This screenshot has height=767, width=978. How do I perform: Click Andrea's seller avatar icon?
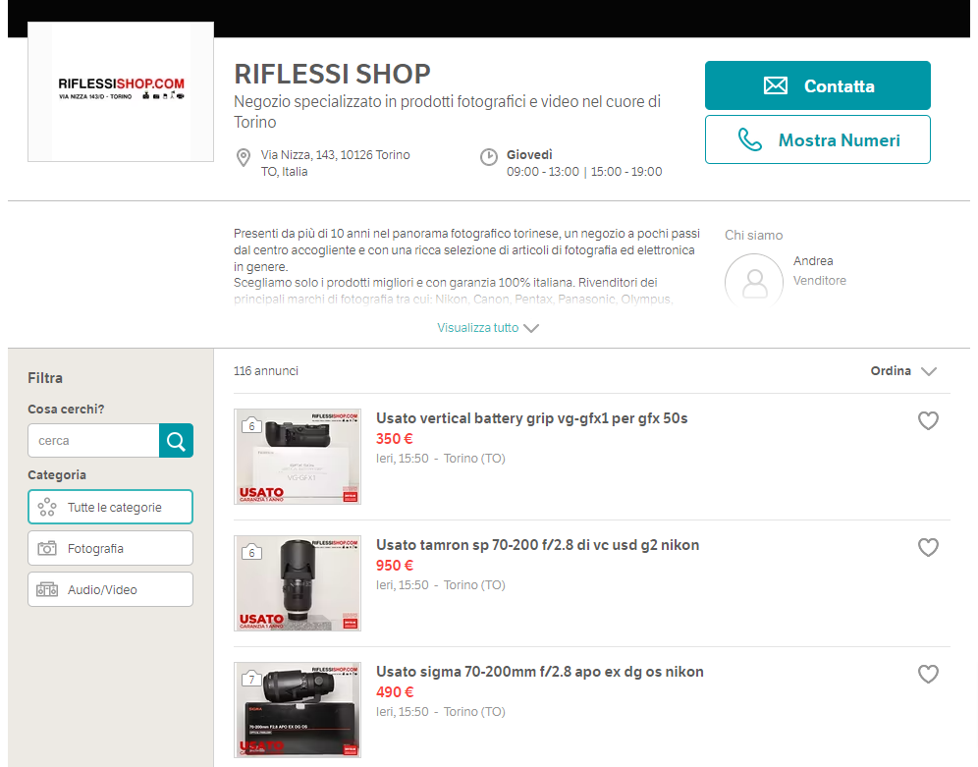[x=754, y=282]
